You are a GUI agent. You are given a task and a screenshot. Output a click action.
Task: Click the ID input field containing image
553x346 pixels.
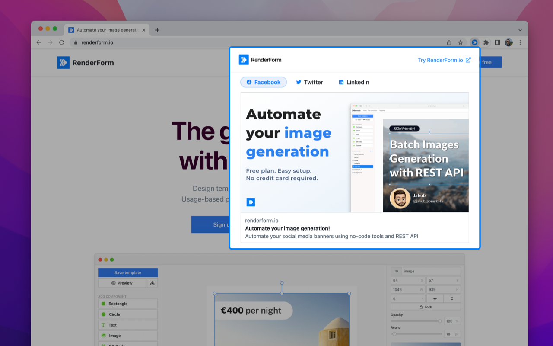click(x=432, y=271)
